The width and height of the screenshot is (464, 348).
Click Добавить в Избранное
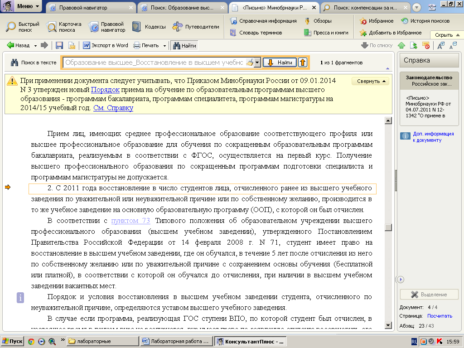tap(391, 33)
